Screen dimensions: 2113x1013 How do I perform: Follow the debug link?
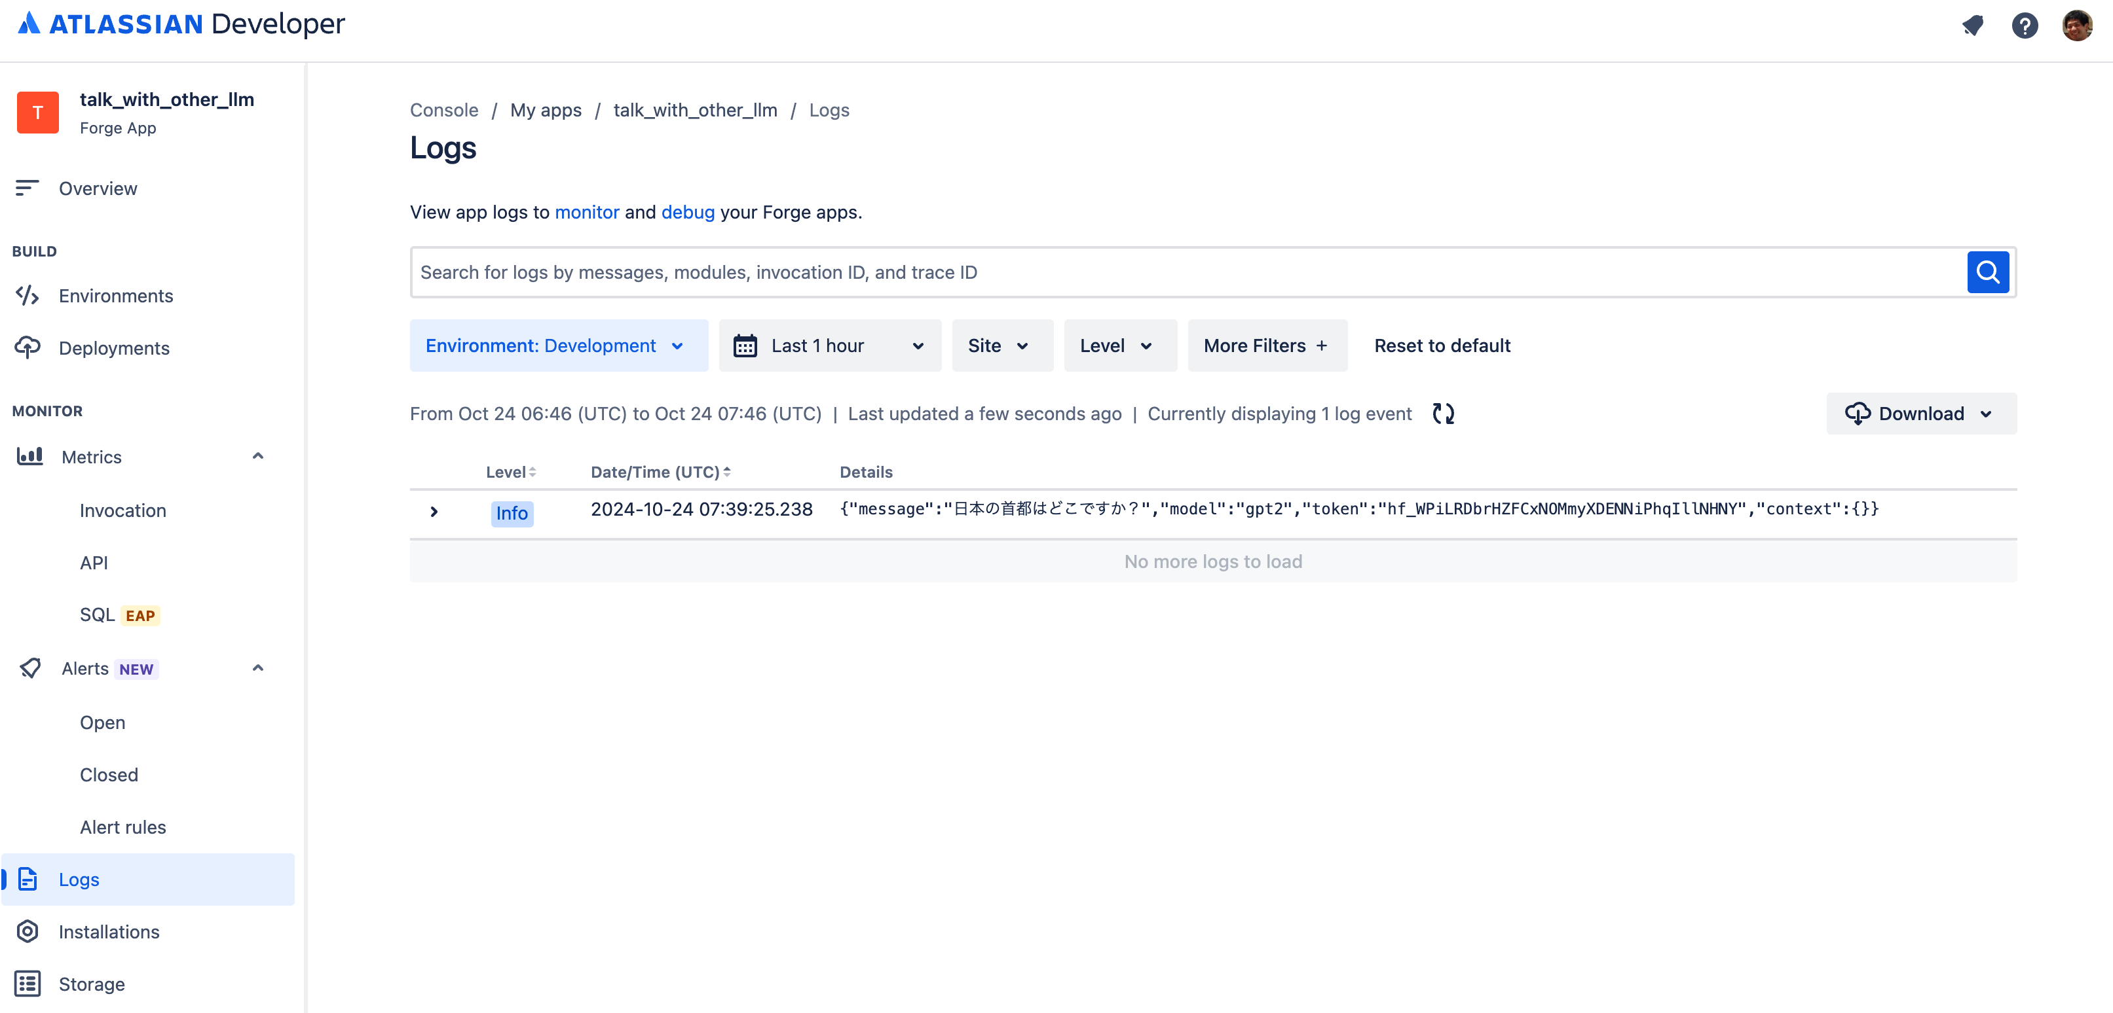pos(688,212)
